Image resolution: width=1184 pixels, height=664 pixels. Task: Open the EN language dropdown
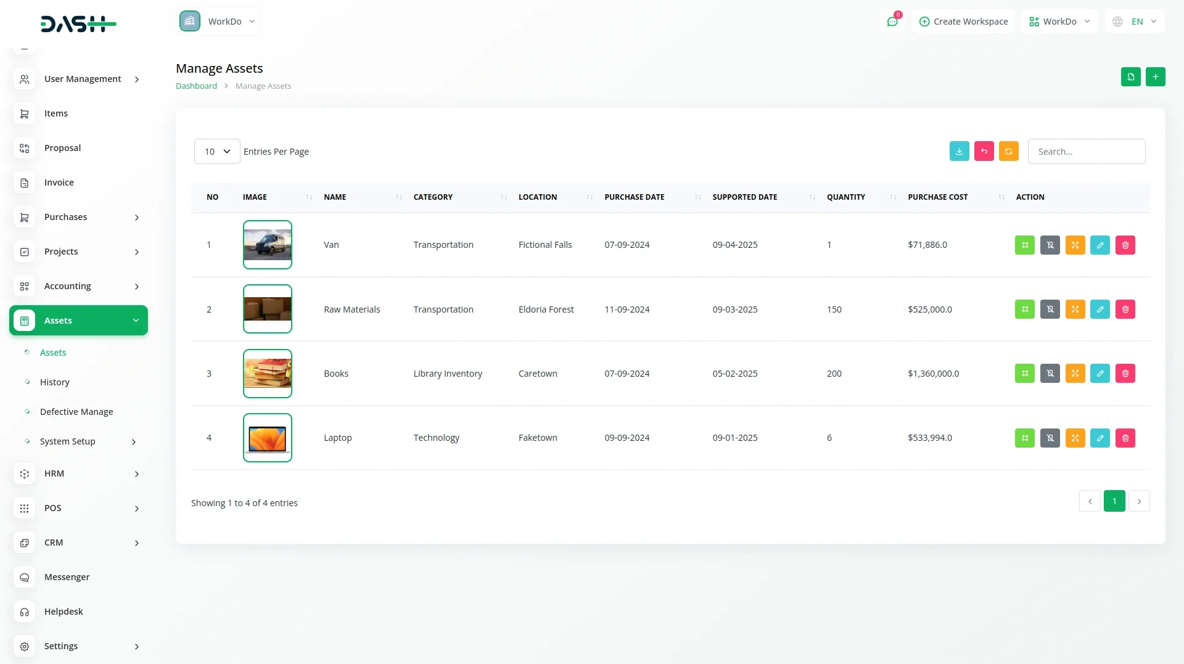click(x=1135, y=22)
